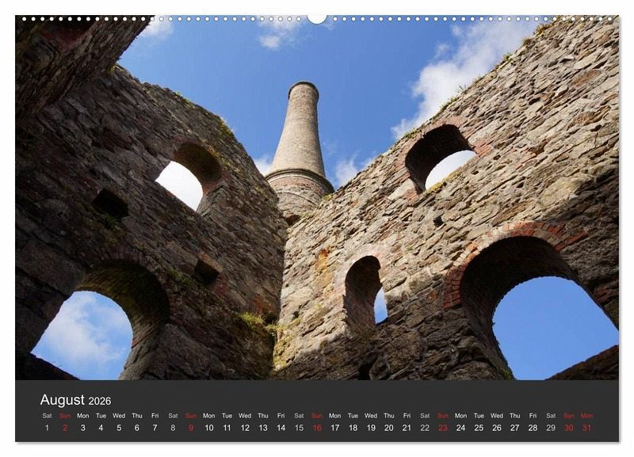Select Sunday August 30 date

569,428
